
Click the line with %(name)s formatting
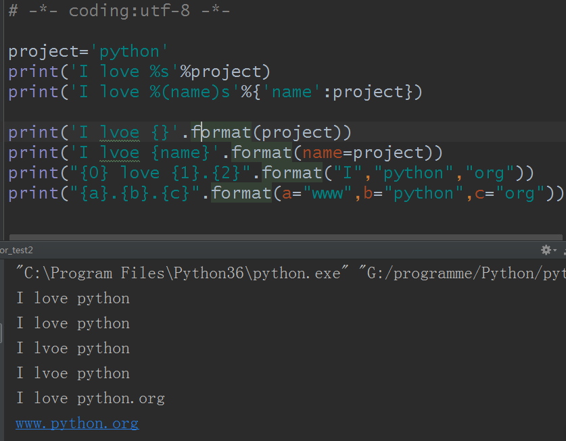pyautogui.click(x=216, y=92)
